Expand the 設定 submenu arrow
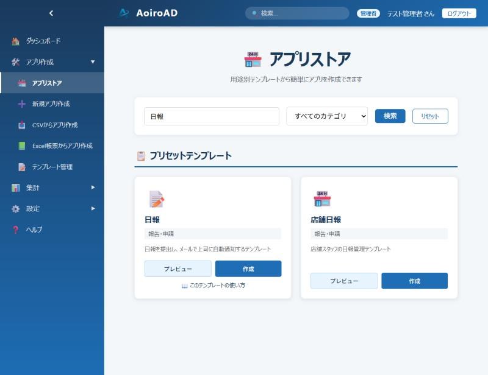This screenshot has height=375, width=488. pos(93,208)
